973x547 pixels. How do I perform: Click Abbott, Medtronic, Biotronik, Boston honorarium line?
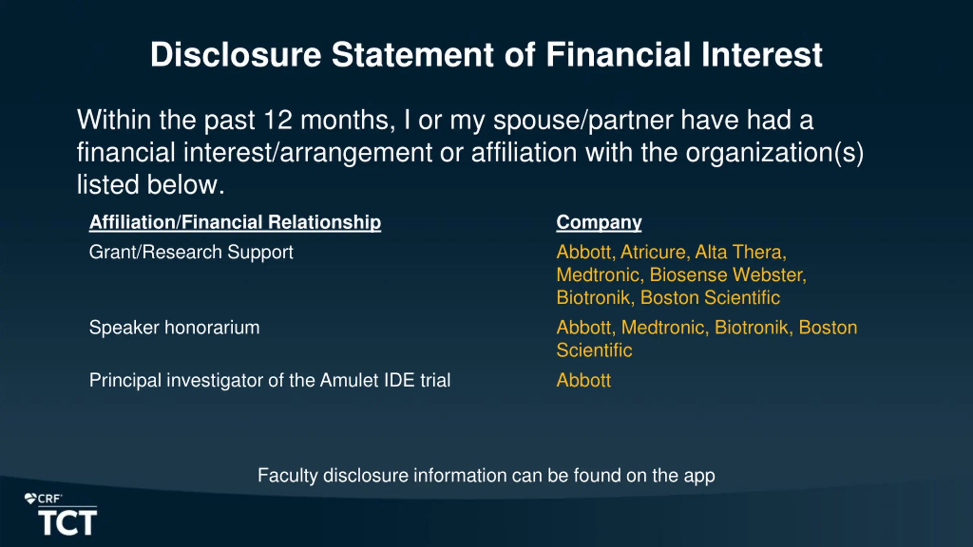[707, 327]
